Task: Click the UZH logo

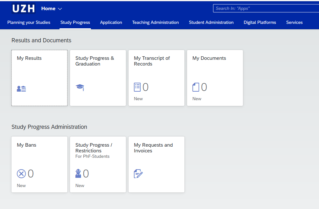Action: tap(23, 9)
